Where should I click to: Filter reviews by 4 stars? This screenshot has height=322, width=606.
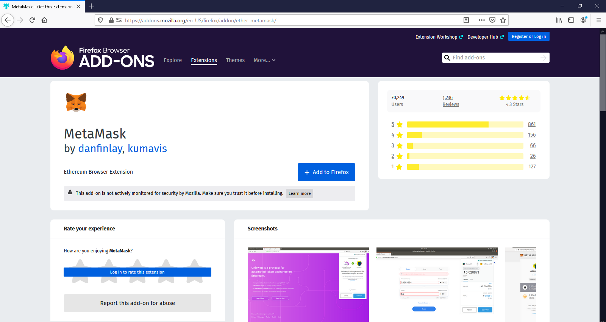click(397, 135)
